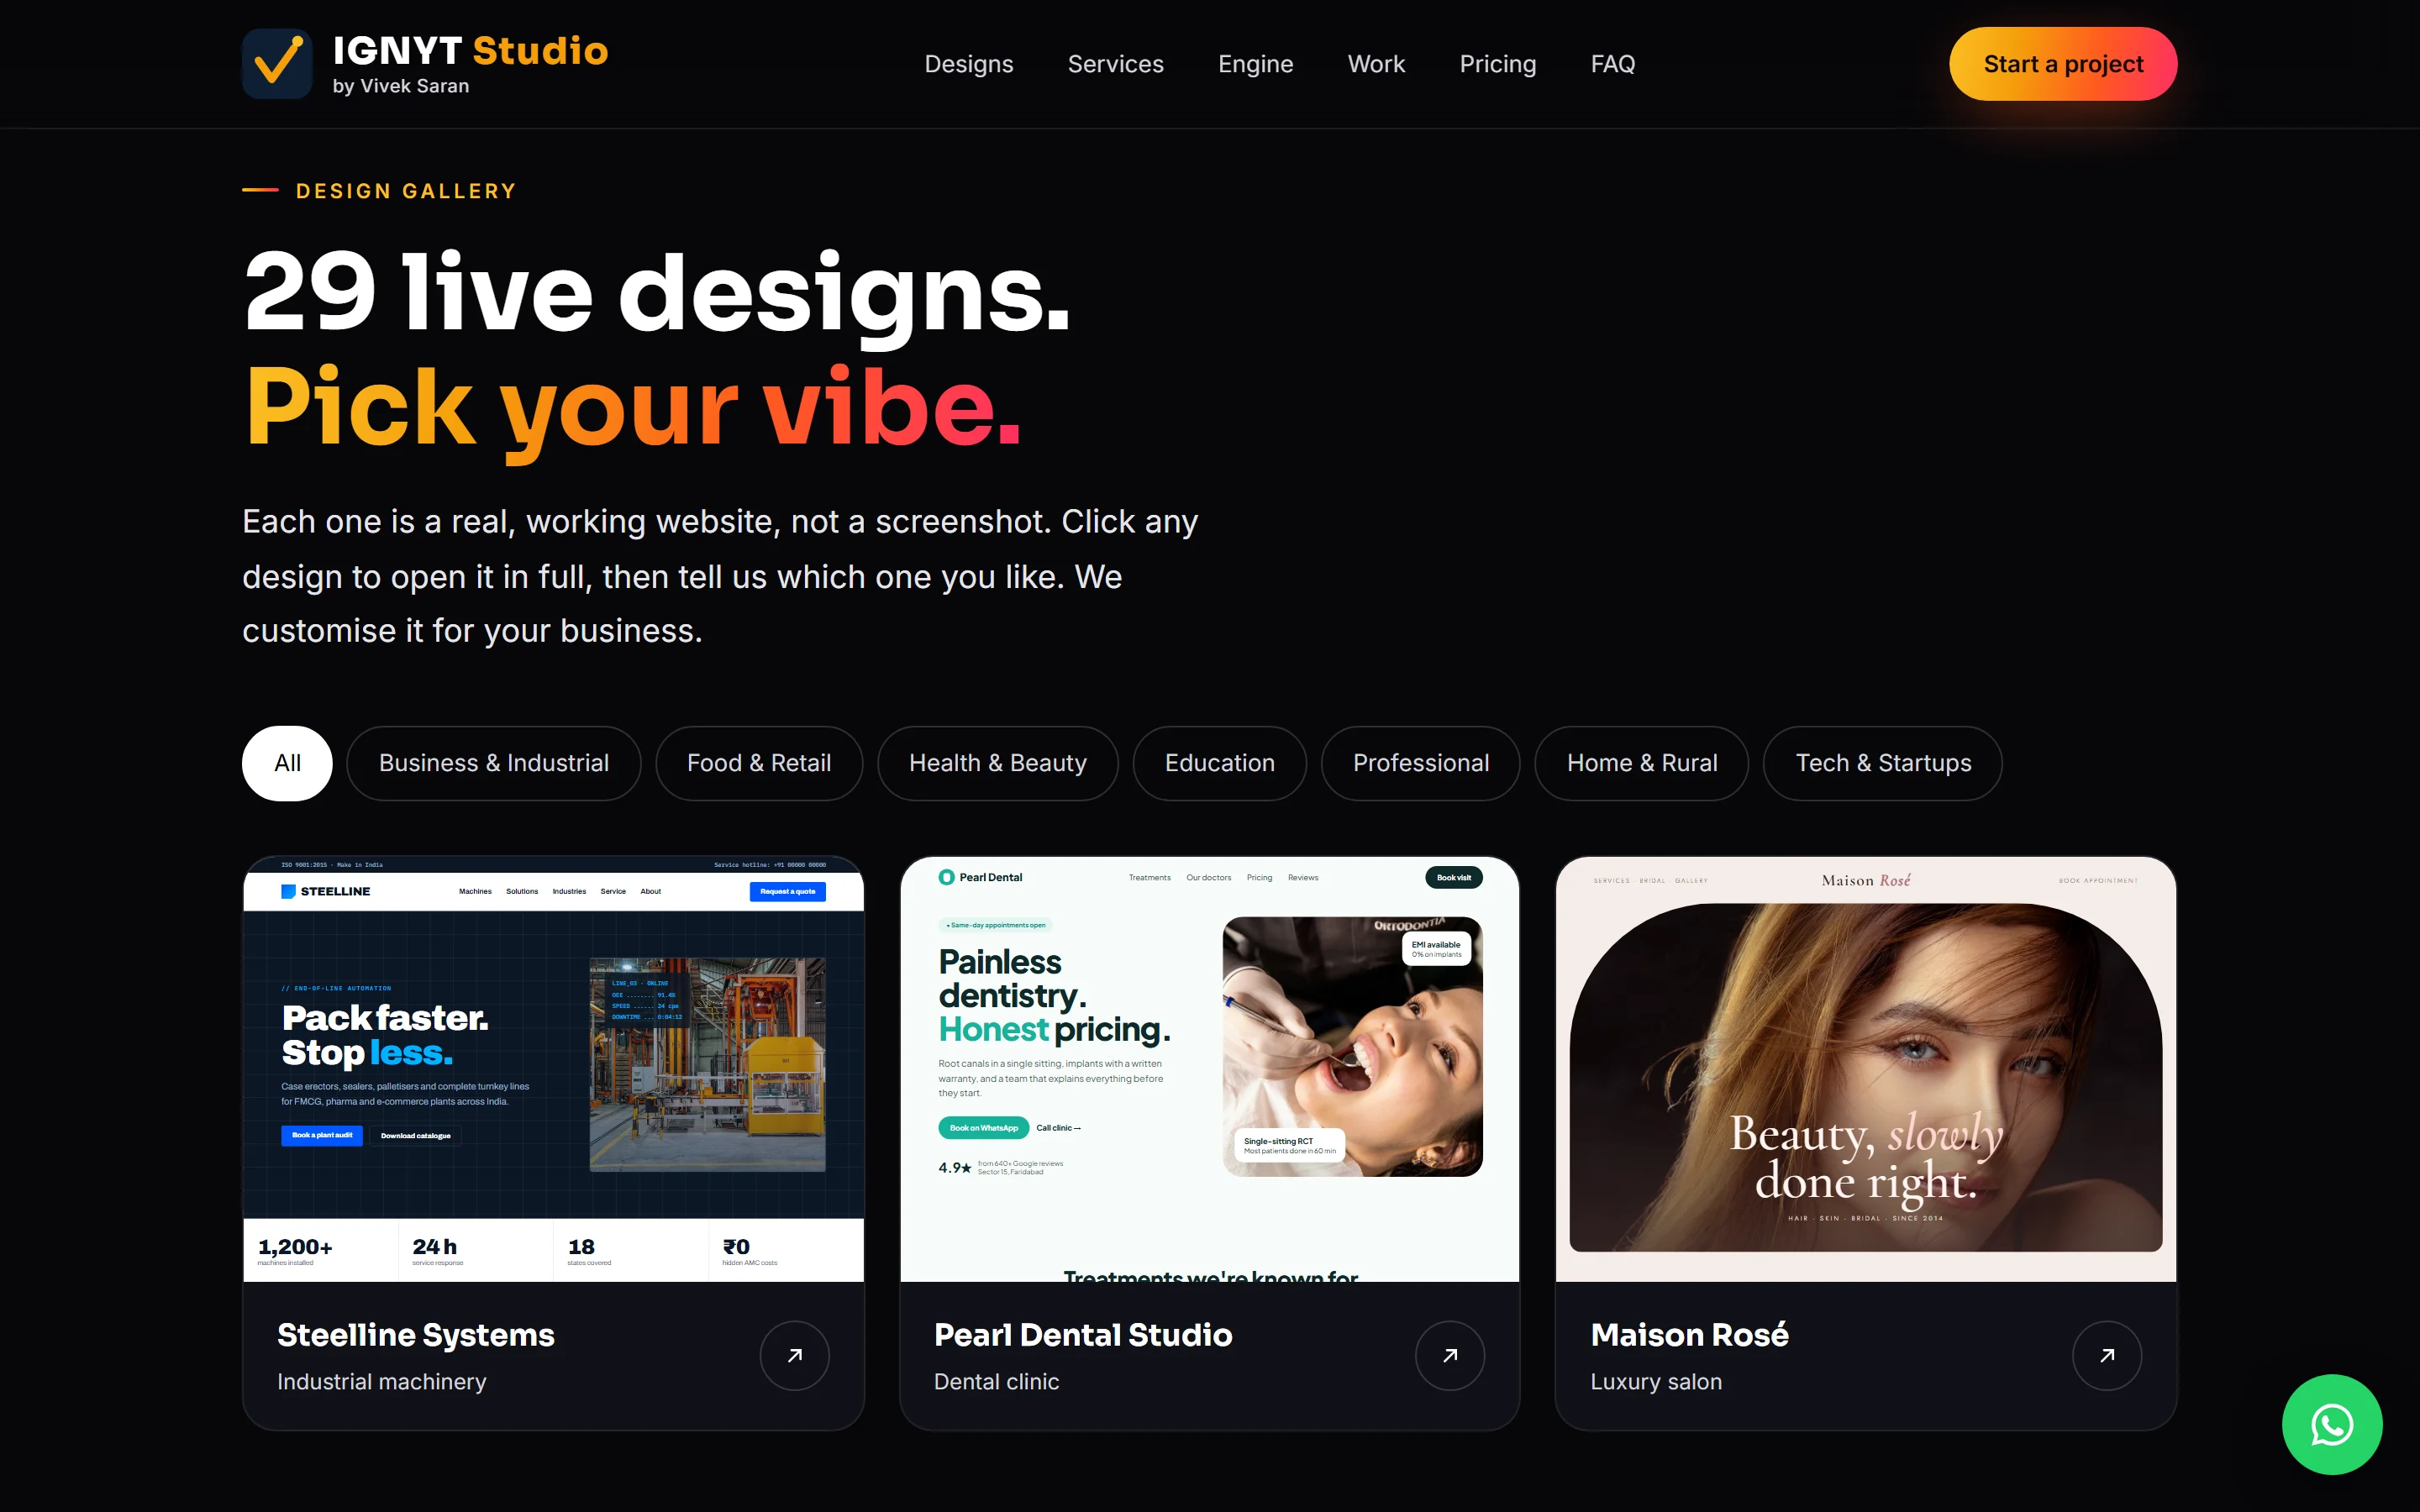Screen dimensions: 2420x1512
Task: Open Maison Rosé via its arrow icon
Action: 2106,1355
